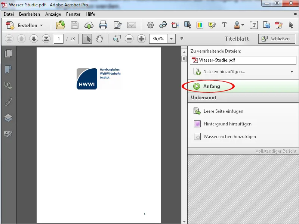The height and width of the screenshot is (224, 299).
Task: Click the document scrollbar up arrow
Action: 184,52
